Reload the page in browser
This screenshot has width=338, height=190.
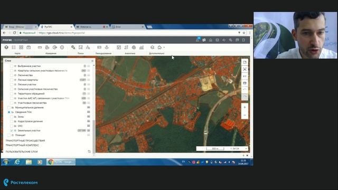pyautogui.click(x=14, y=33)
